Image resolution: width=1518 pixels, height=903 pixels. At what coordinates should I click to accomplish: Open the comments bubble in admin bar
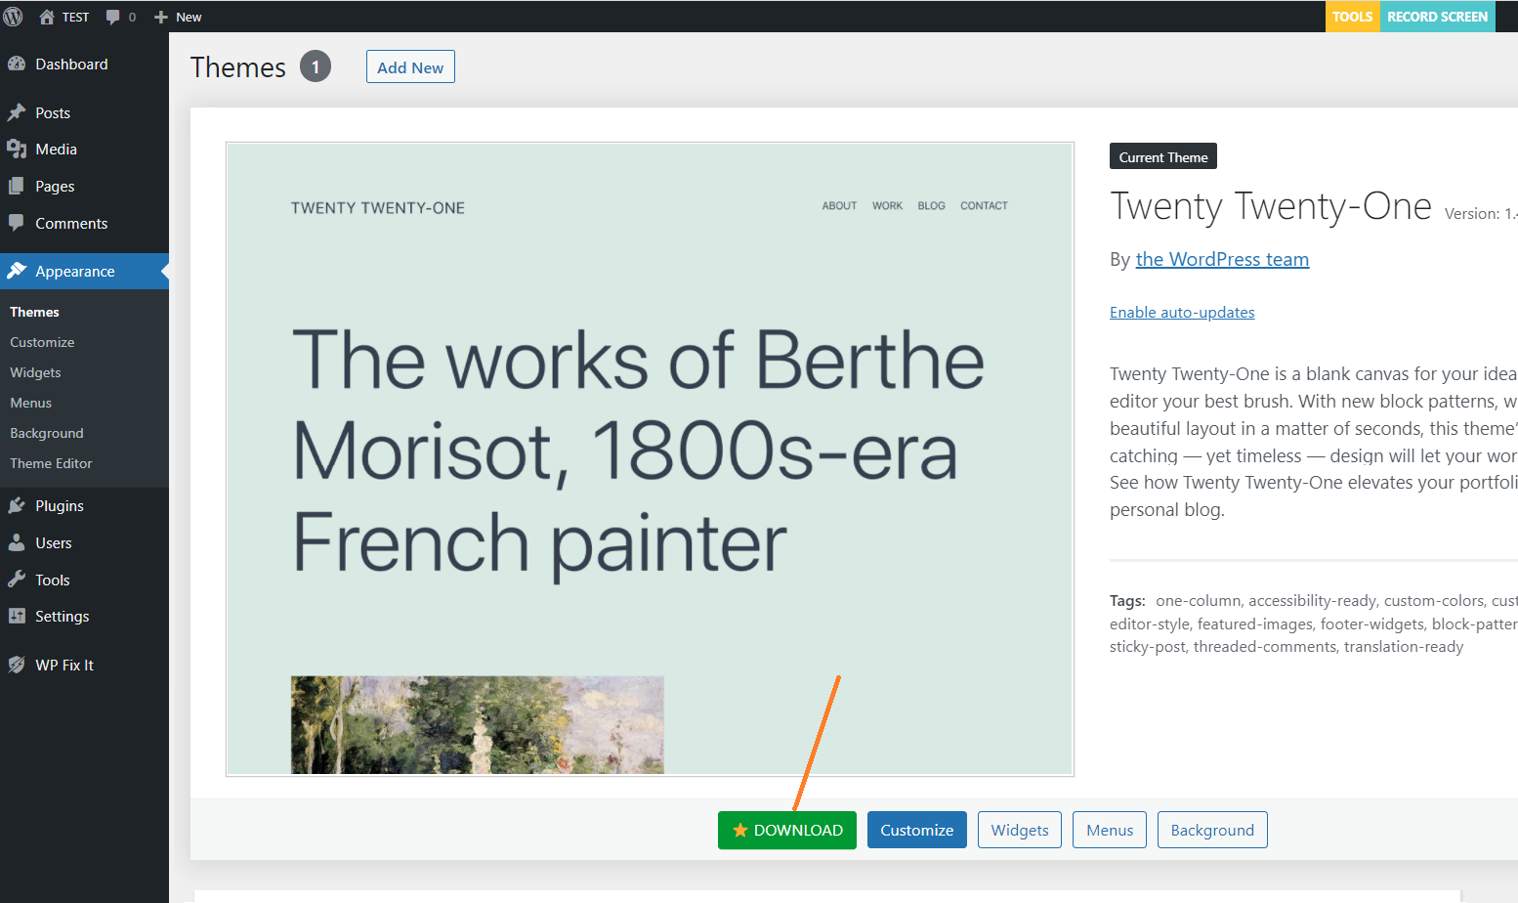pos(113,17)
